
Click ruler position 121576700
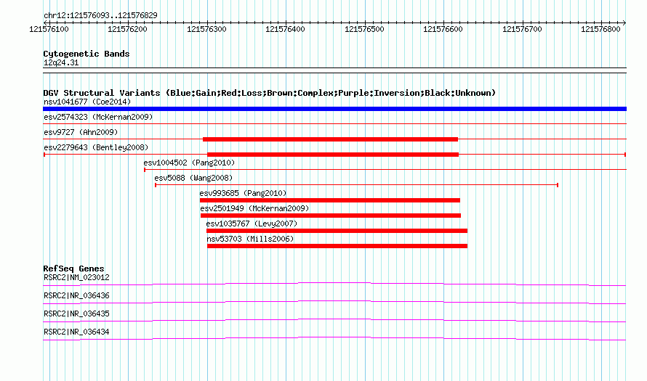[522, 29]
